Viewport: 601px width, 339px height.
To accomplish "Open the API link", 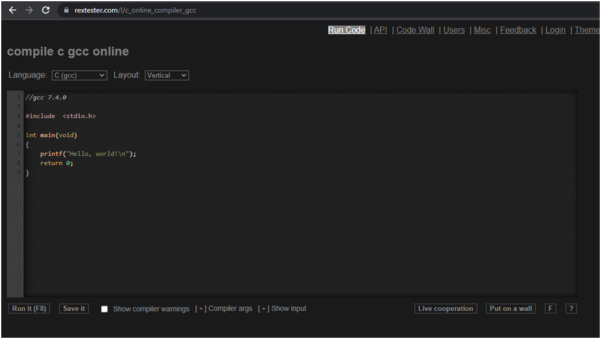I will click(380, 30).
